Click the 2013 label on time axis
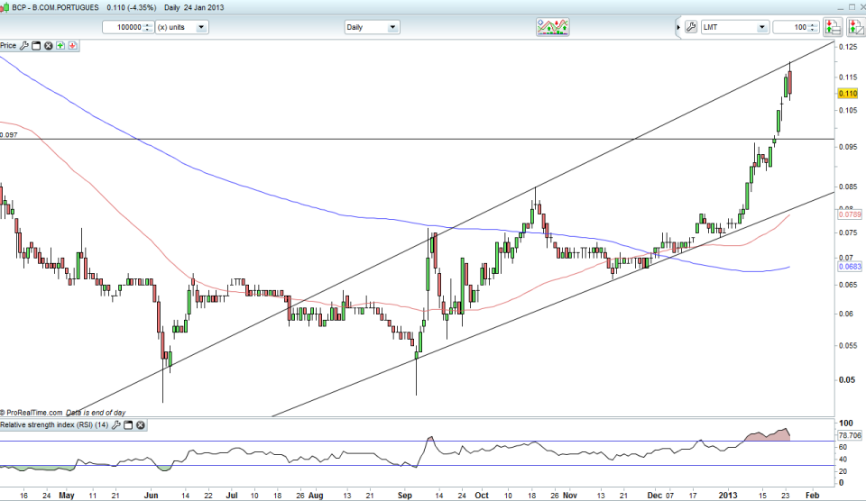 pyautogui.click(x=728, y=495)
